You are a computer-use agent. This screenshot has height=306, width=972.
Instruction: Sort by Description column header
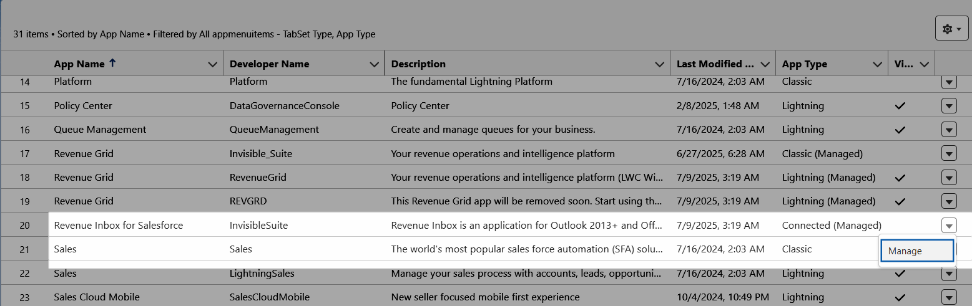pyautogui.click(x=418, y=64)
